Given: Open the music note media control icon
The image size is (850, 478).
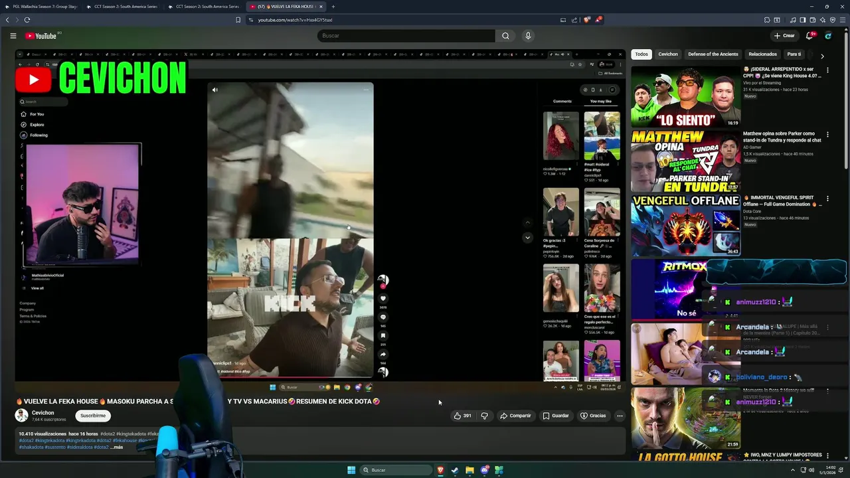Looking at the screenshot, I should (793, 20).
